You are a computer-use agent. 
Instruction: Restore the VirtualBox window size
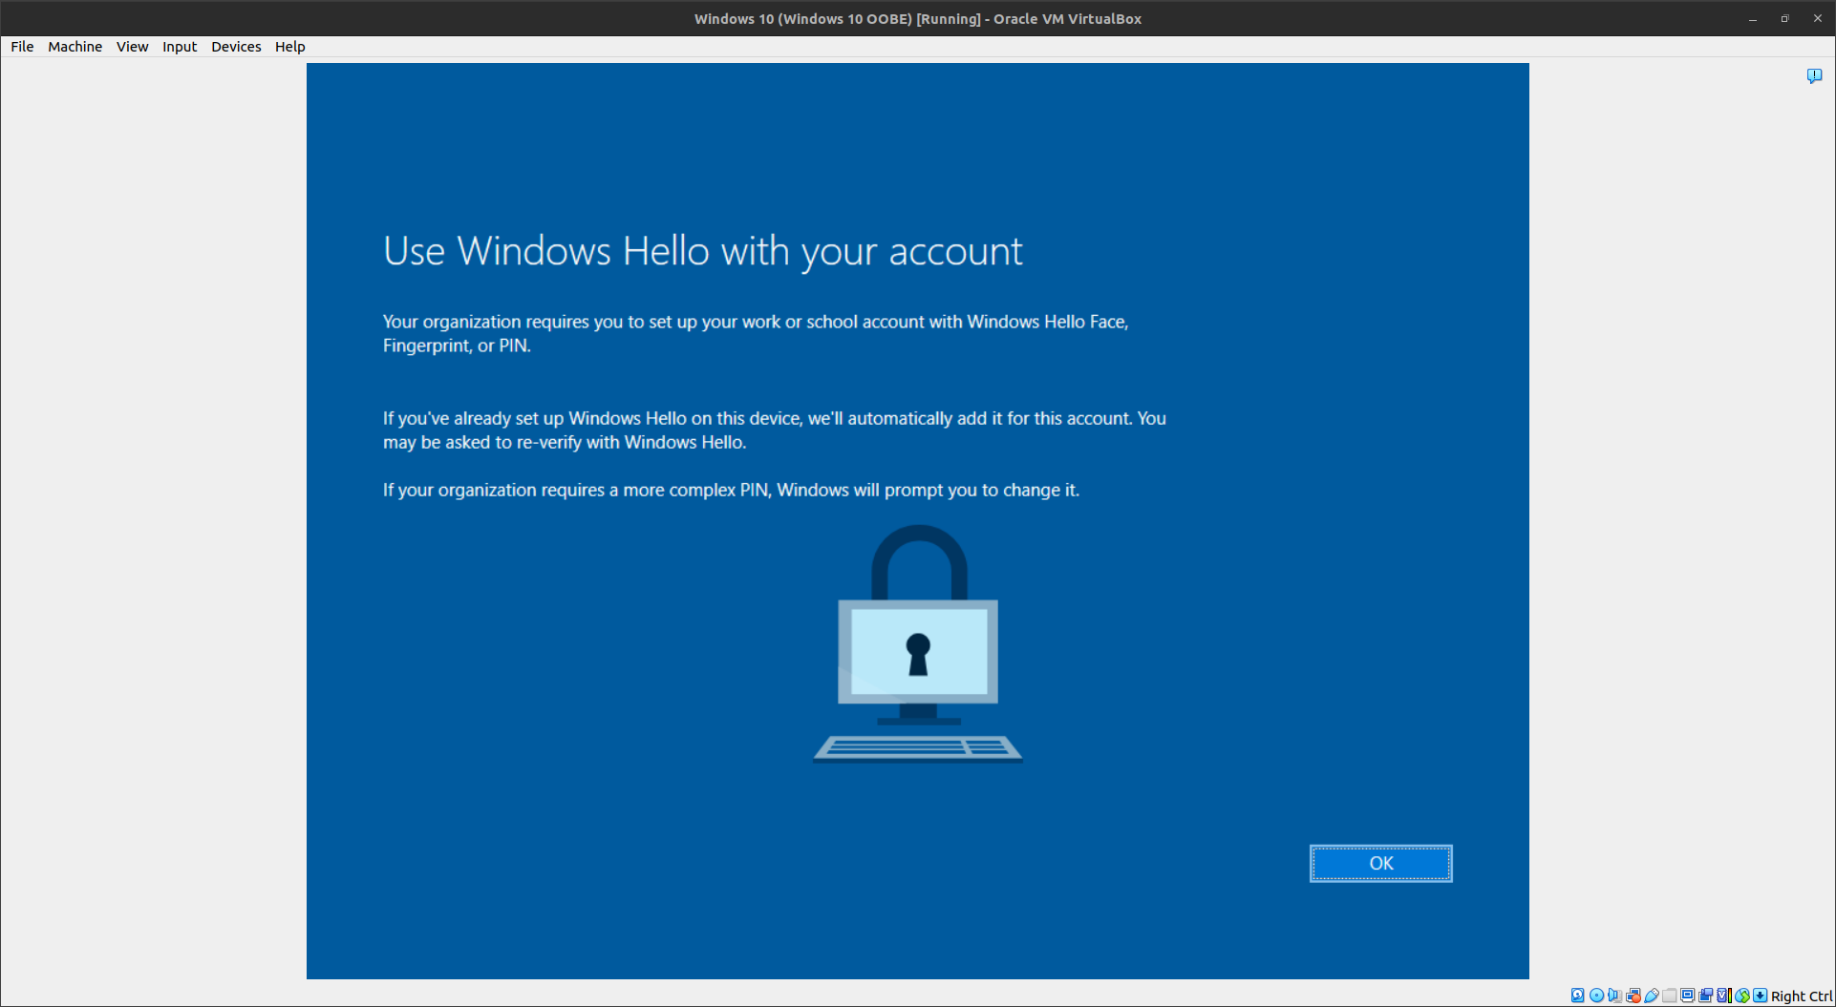point(1784,18)
